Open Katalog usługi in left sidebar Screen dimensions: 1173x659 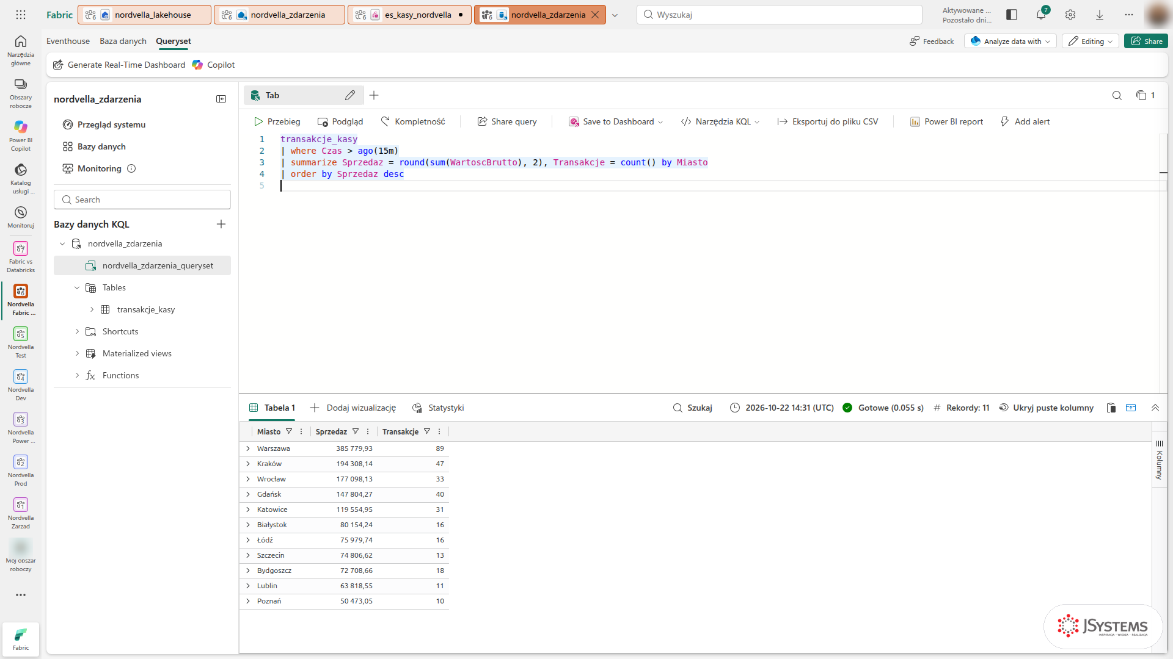coord(20,178)
